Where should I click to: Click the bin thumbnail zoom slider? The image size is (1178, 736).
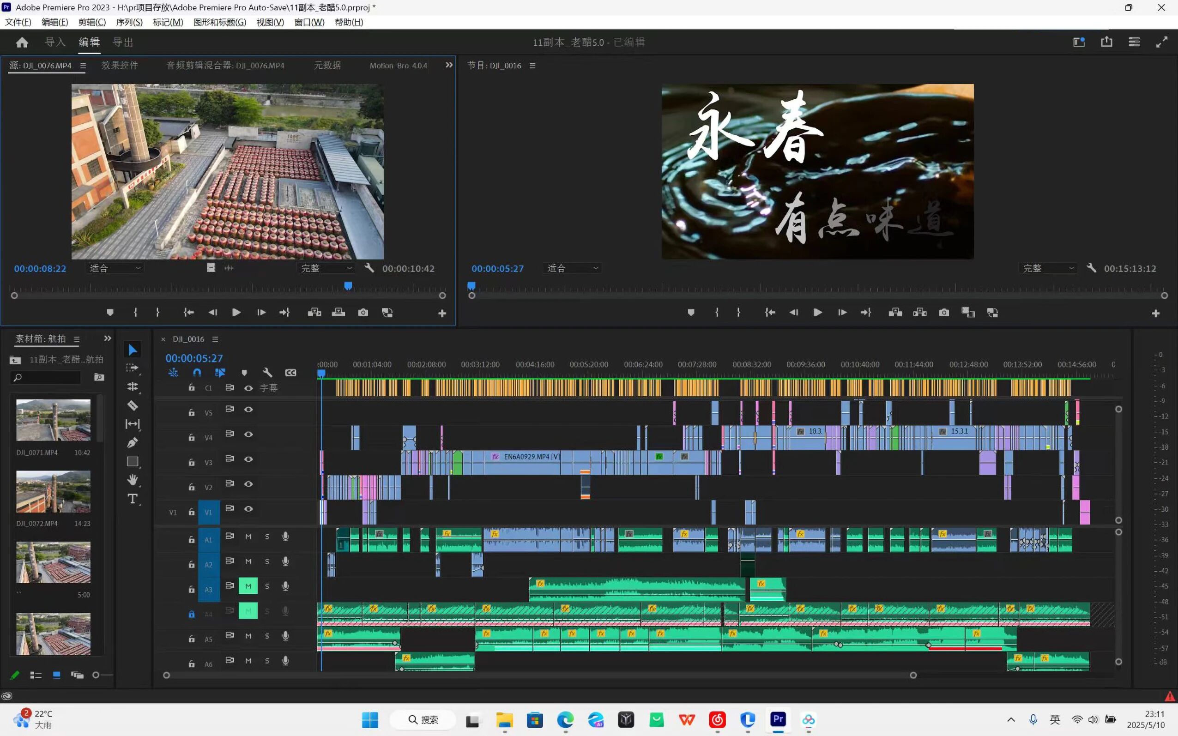(96, 675)
